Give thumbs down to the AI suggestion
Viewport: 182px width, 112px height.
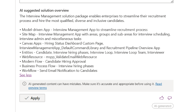tap(170, 98)
